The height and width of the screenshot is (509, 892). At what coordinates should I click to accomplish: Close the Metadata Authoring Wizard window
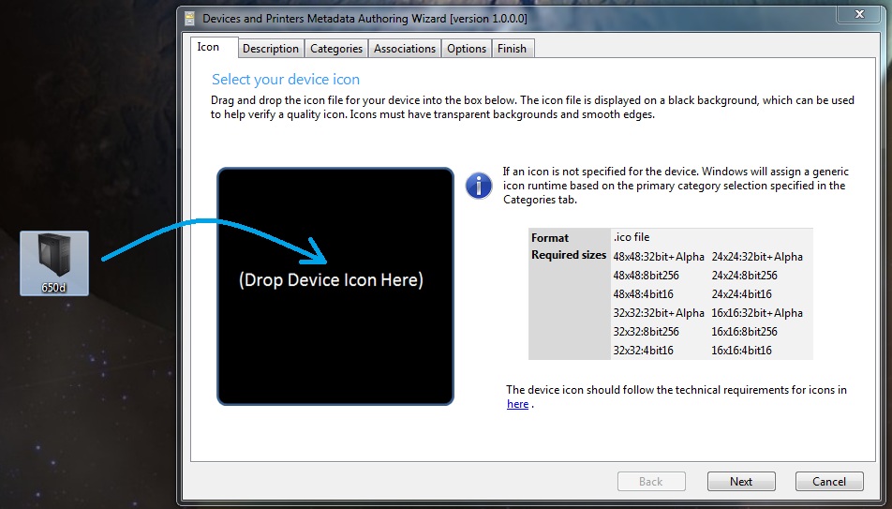point(859,14)
